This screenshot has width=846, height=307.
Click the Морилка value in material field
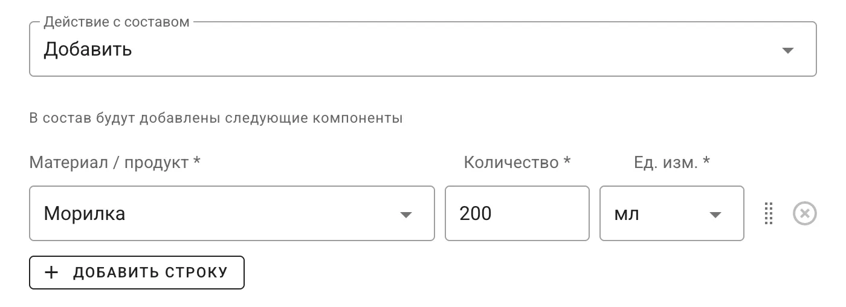(85, 214)
